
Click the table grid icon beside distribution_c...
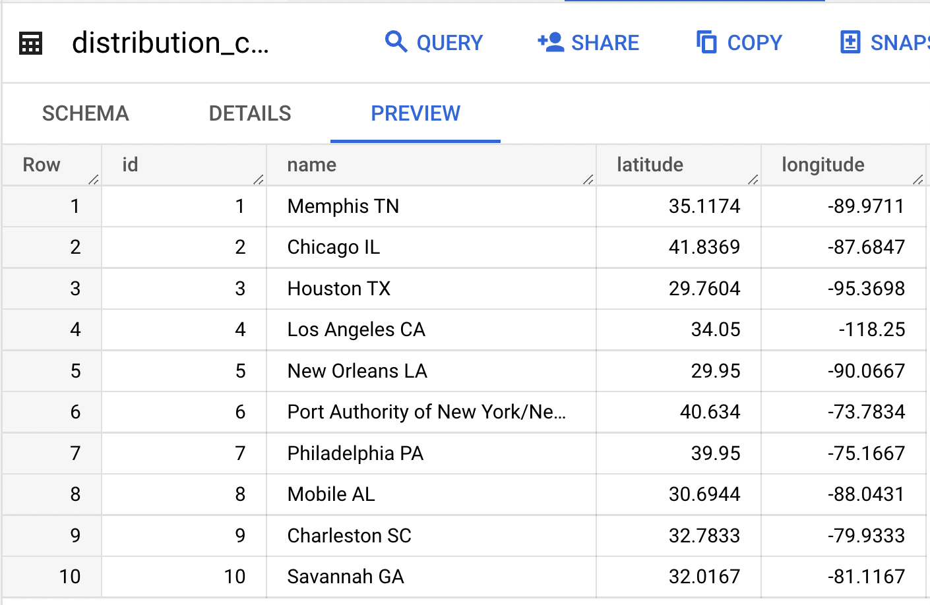(31, 43)
